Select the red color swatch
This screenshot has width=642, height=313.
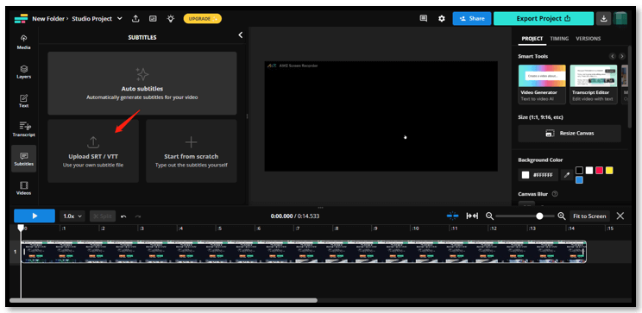(x=599, y=170)
